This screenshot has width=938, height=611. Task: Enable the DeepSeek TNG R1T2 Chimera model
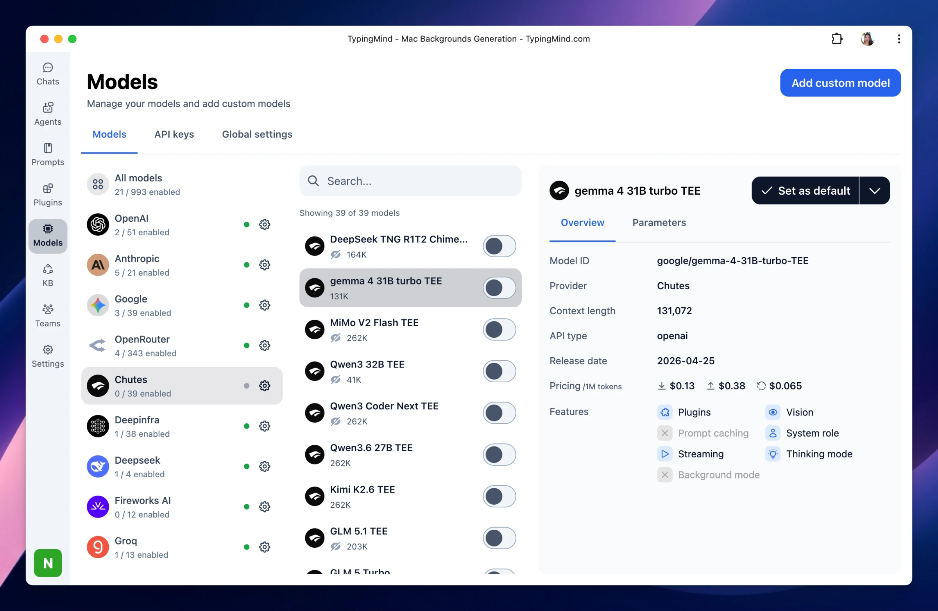(x=499, y=246)
